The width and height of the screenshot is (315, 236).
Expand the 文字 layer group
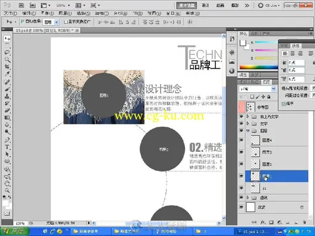248,124
